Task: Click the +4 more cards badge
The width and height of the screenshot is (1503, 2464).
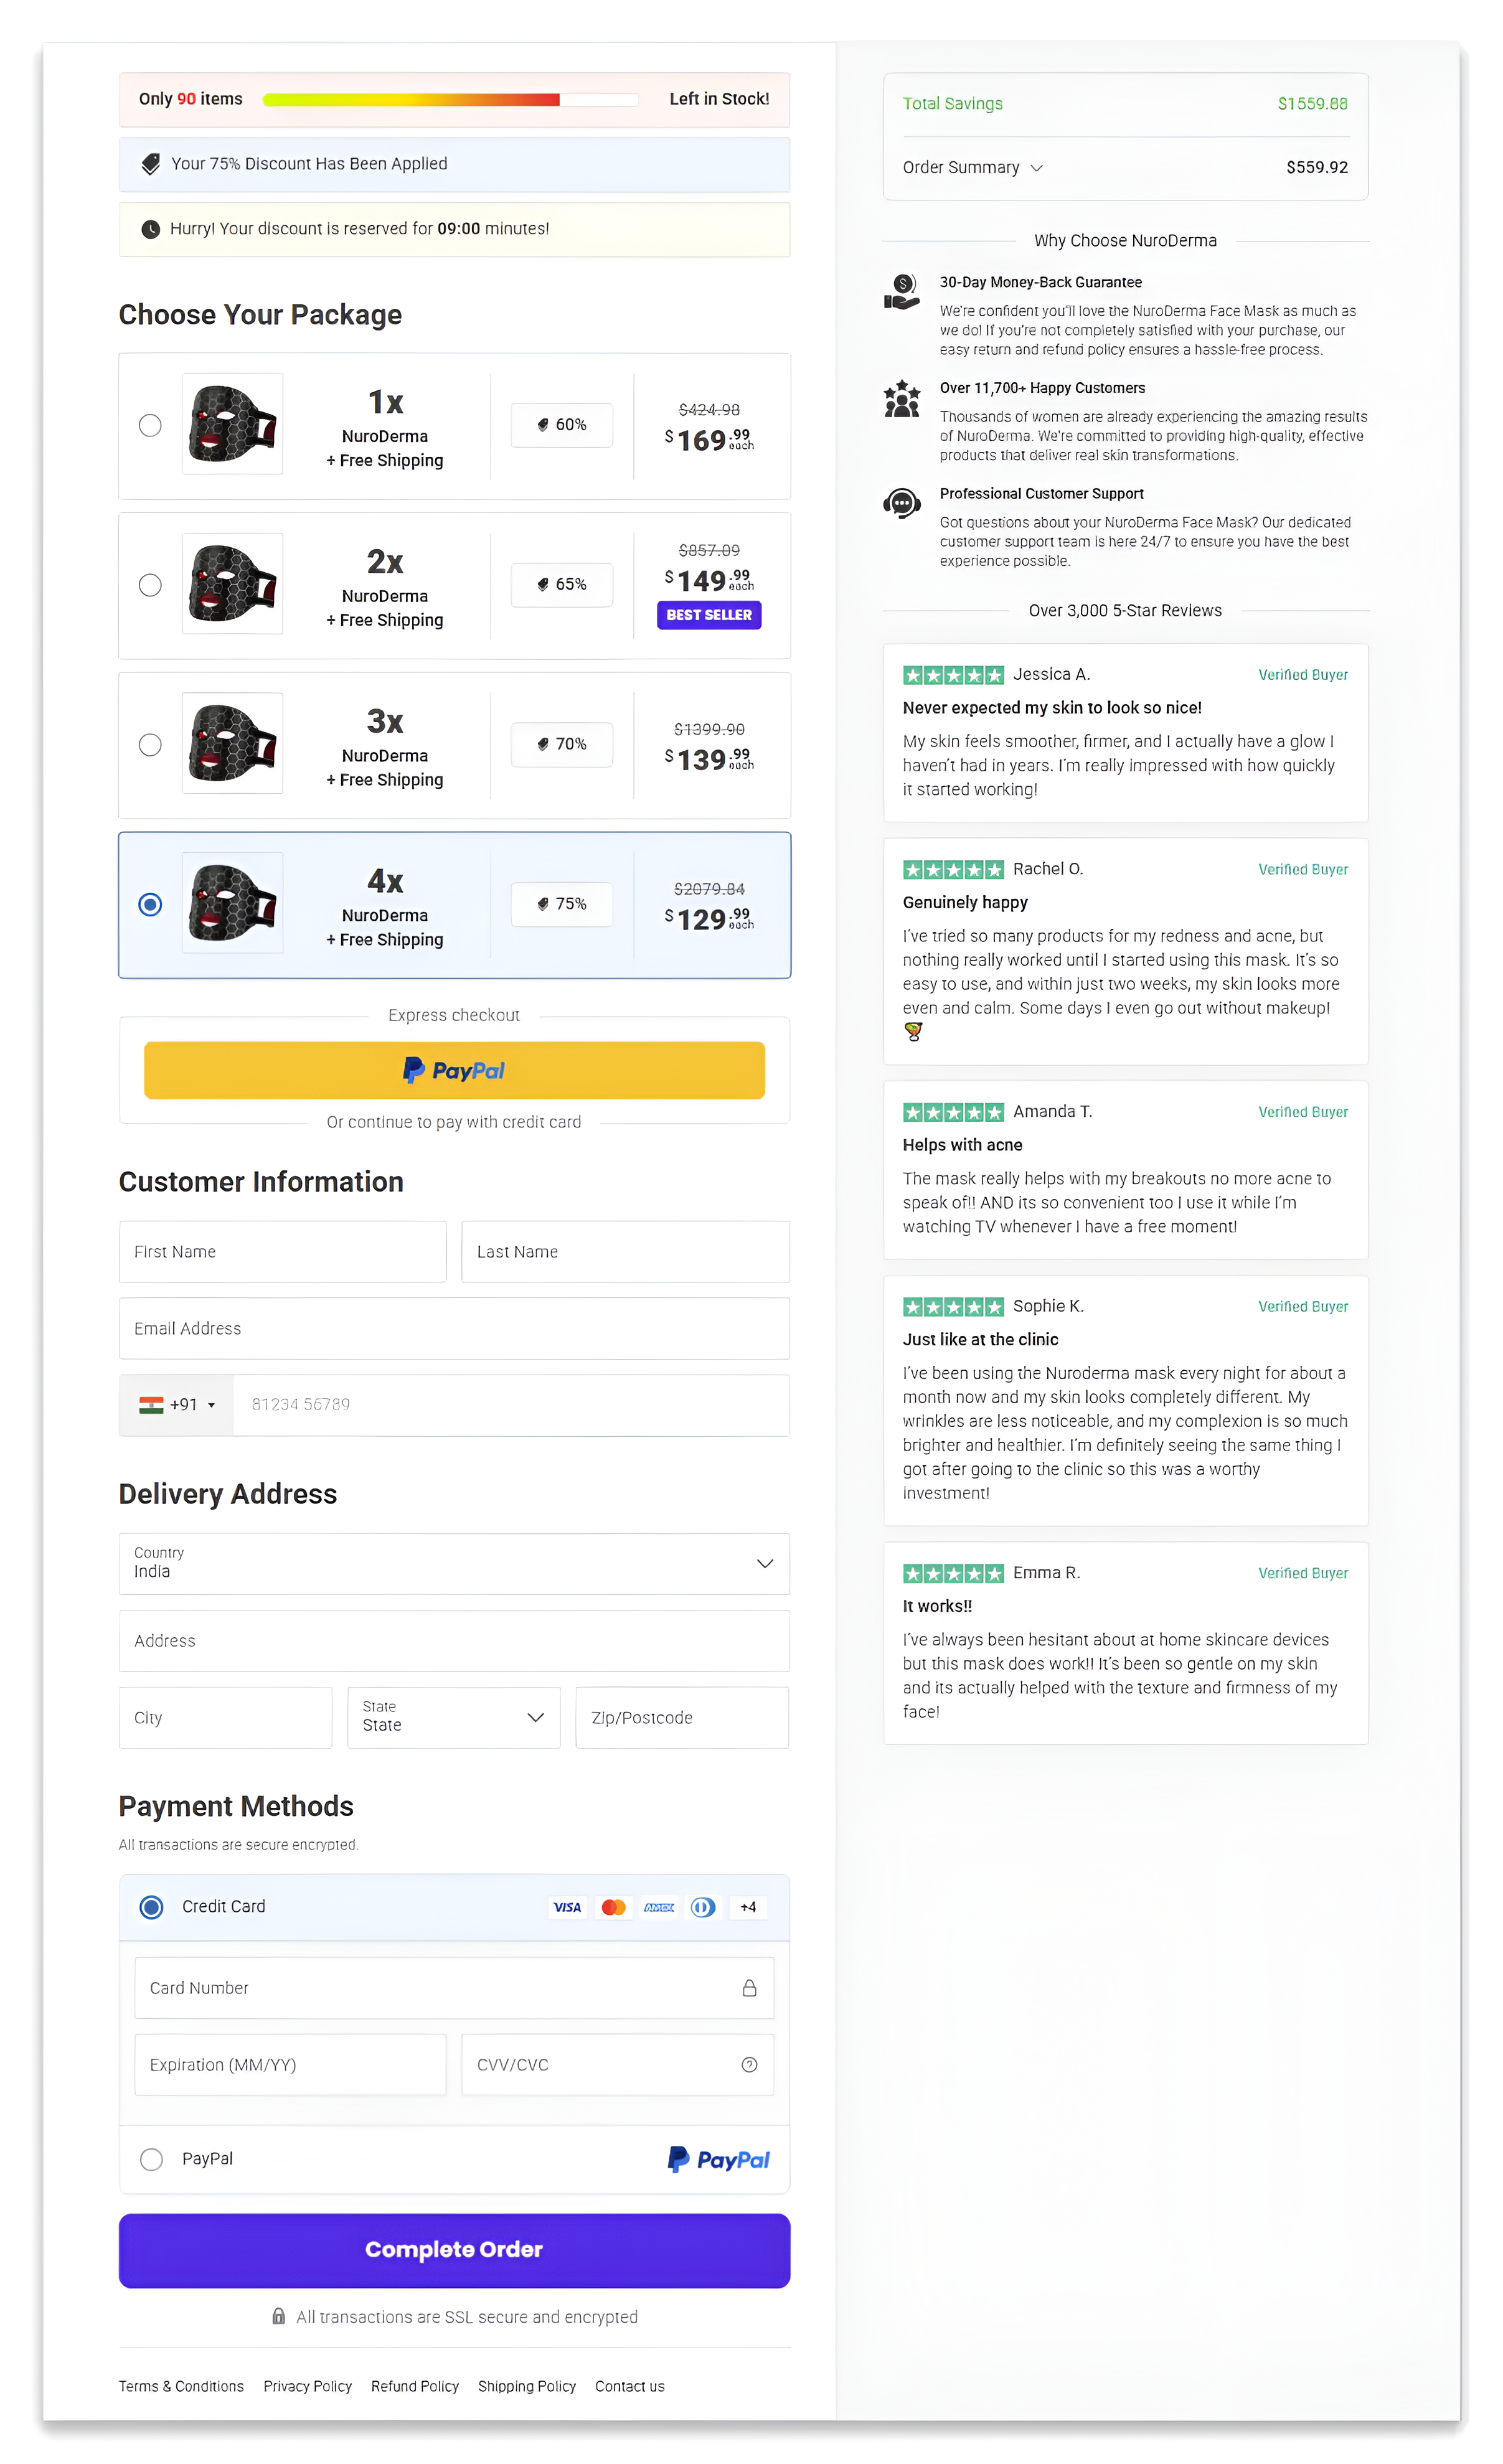Action: [748, 1907]
